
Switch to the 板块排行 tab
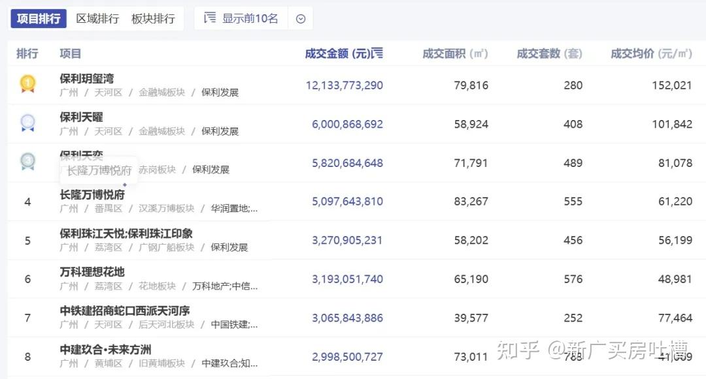pos(153,19)
